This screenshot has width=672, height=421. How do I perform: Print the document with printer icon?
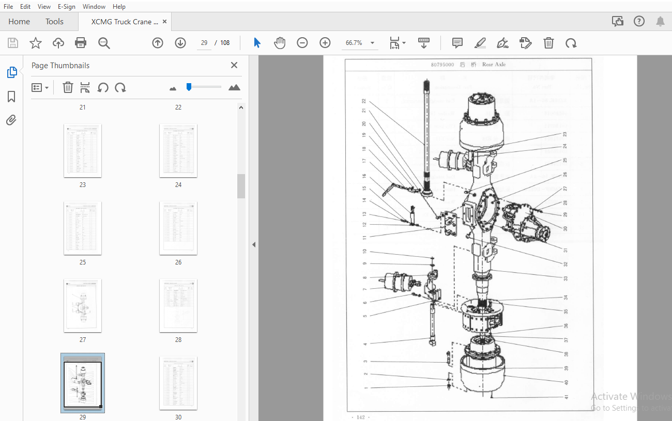(x=81, y=43)
